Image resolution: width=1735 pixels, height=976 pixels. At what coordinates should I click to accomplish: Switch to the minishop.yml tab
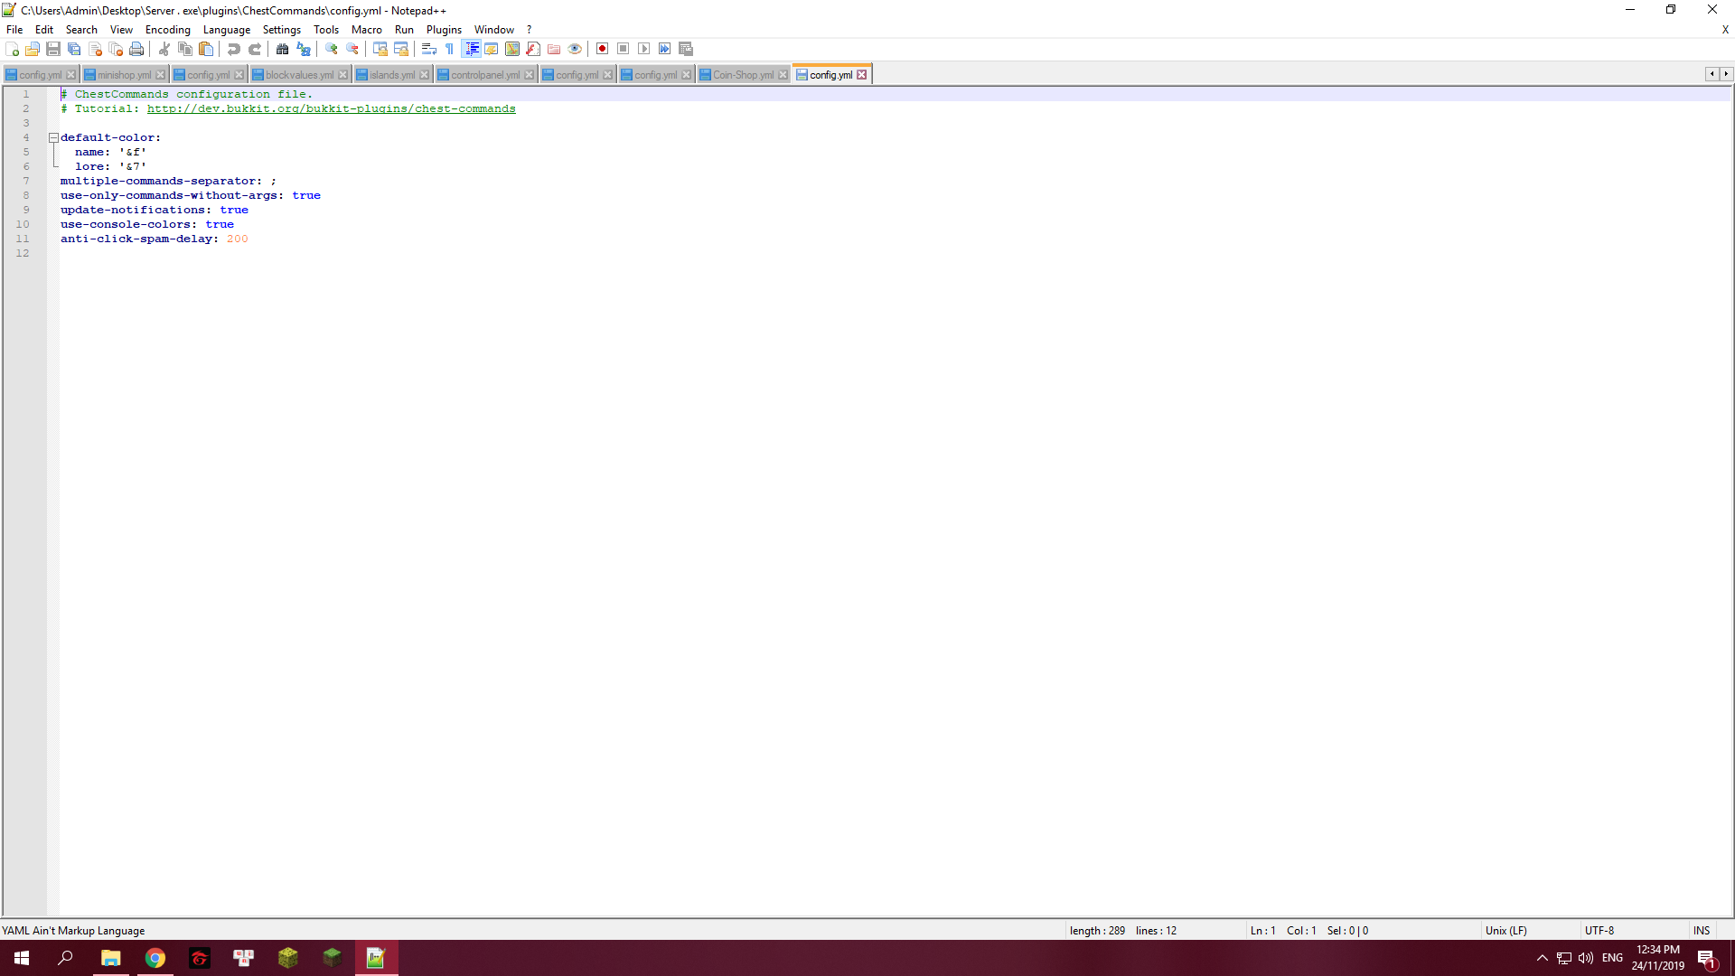(x=124, y=75)
